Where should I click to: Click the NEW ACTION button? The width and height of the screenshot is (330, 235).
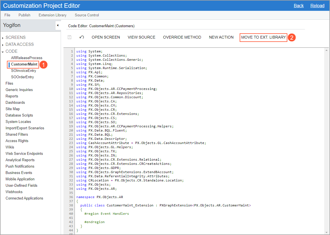pos(221,37)
